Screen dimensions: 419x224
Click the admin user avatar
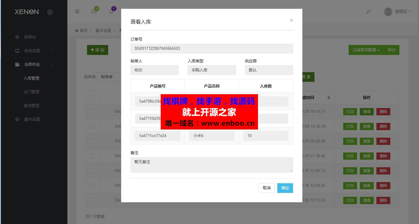point(388,11)
